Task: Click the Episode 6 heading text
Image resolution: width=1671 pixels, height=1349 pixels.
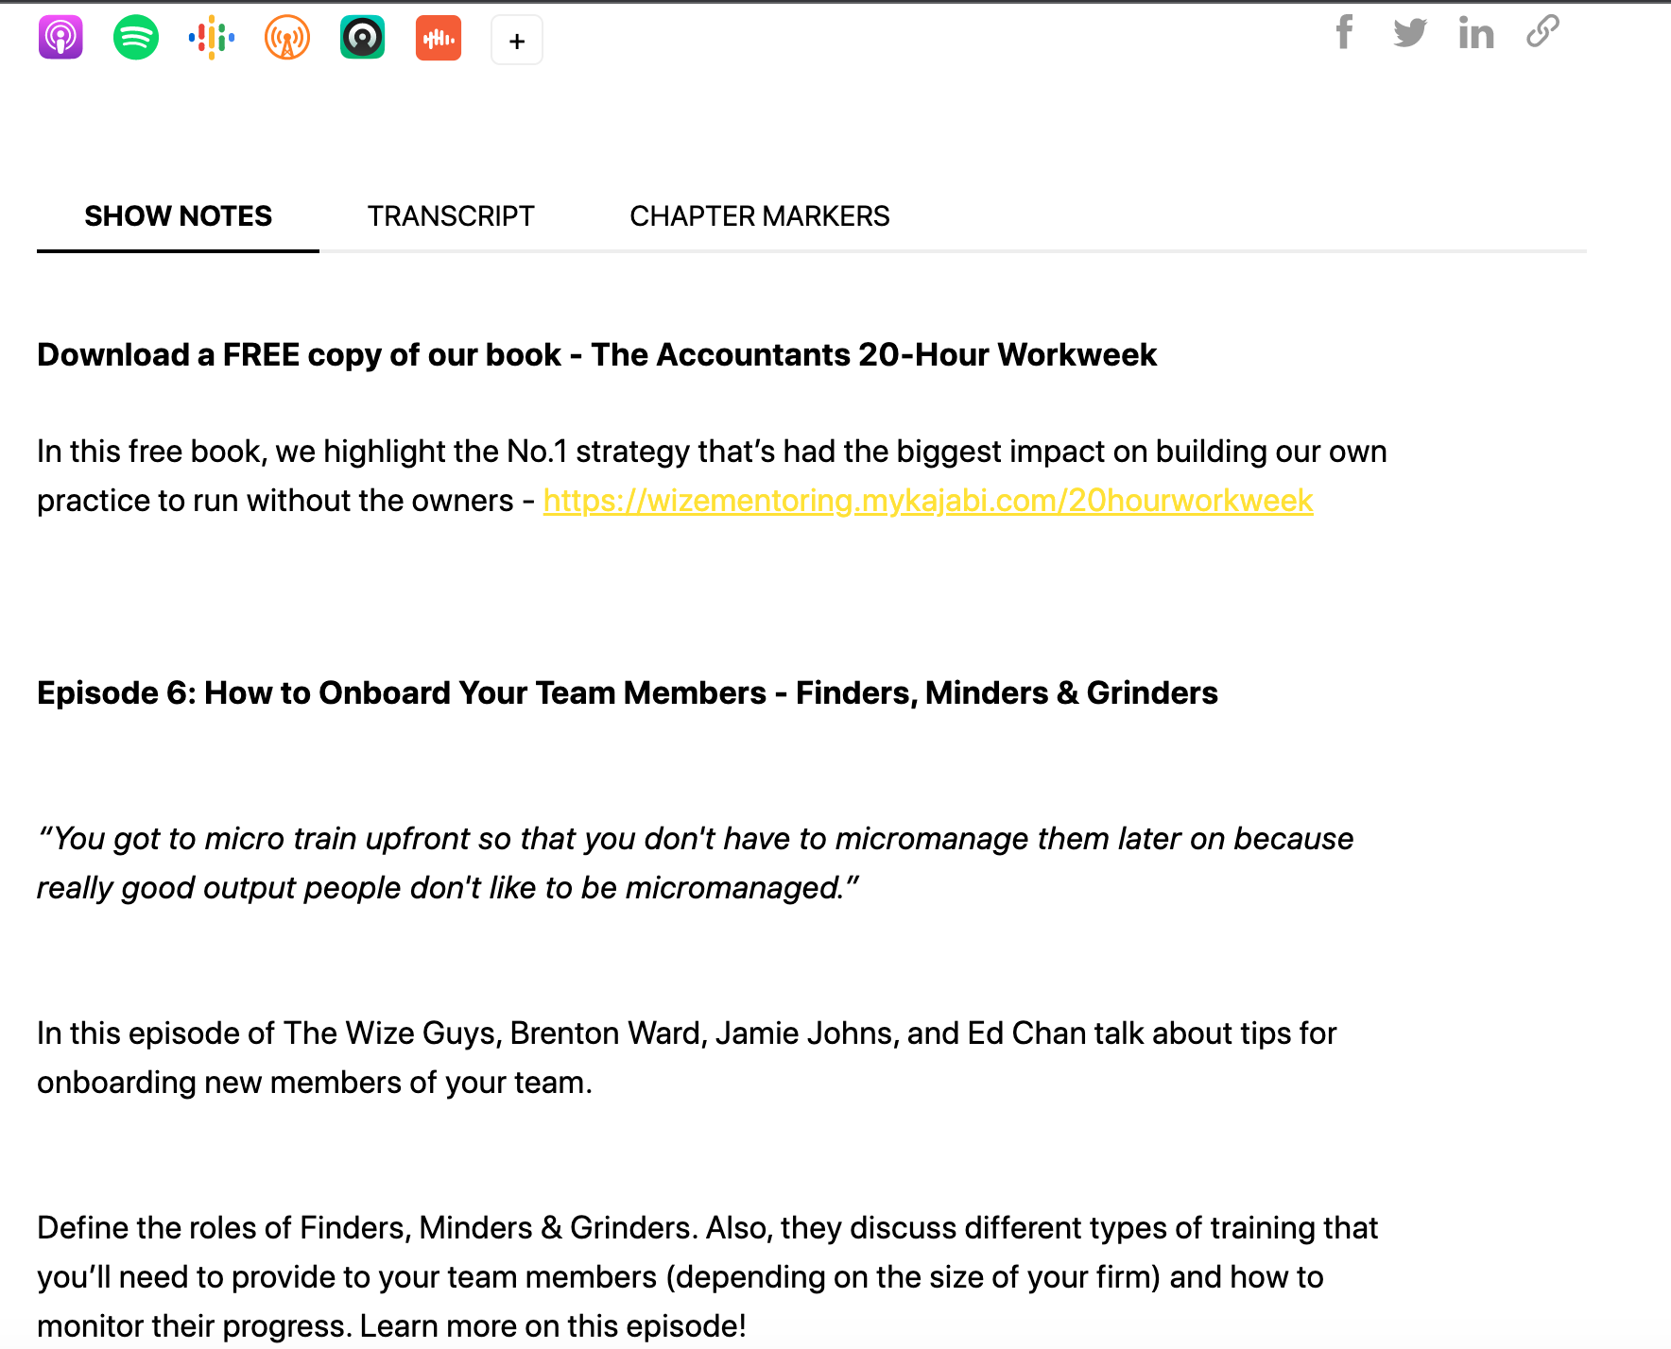Action: point(628,693)
